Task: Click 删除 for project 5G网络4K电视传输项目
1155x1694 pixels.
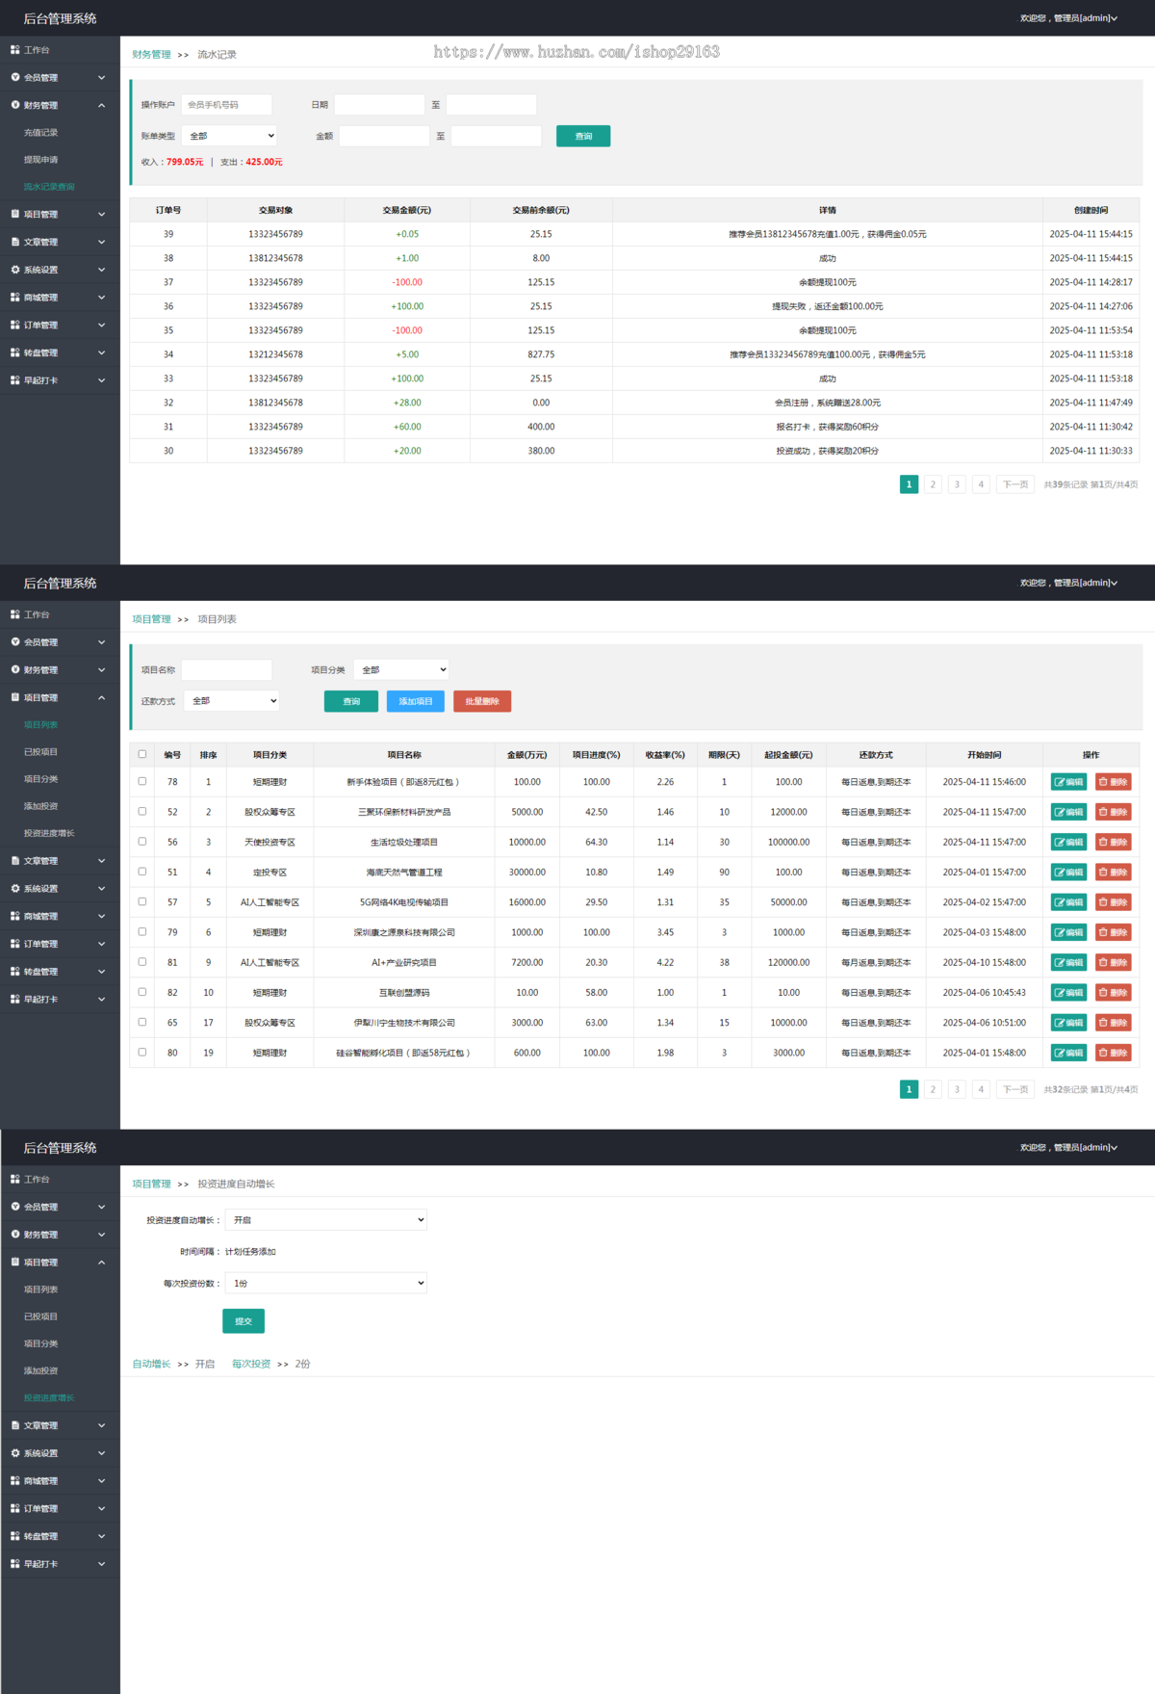Action: 1113,902
